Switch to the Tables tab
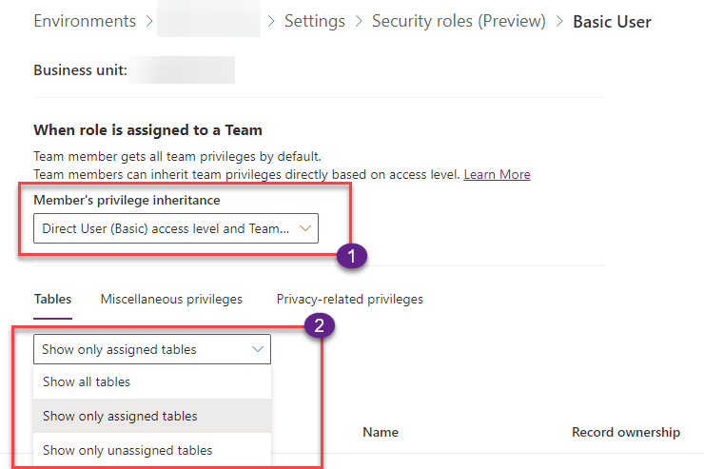Screen dimensions: 704x469 point(52,299)
